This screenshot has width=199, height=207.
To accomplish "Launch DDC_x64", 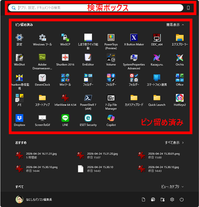I will tap(157, 40).
